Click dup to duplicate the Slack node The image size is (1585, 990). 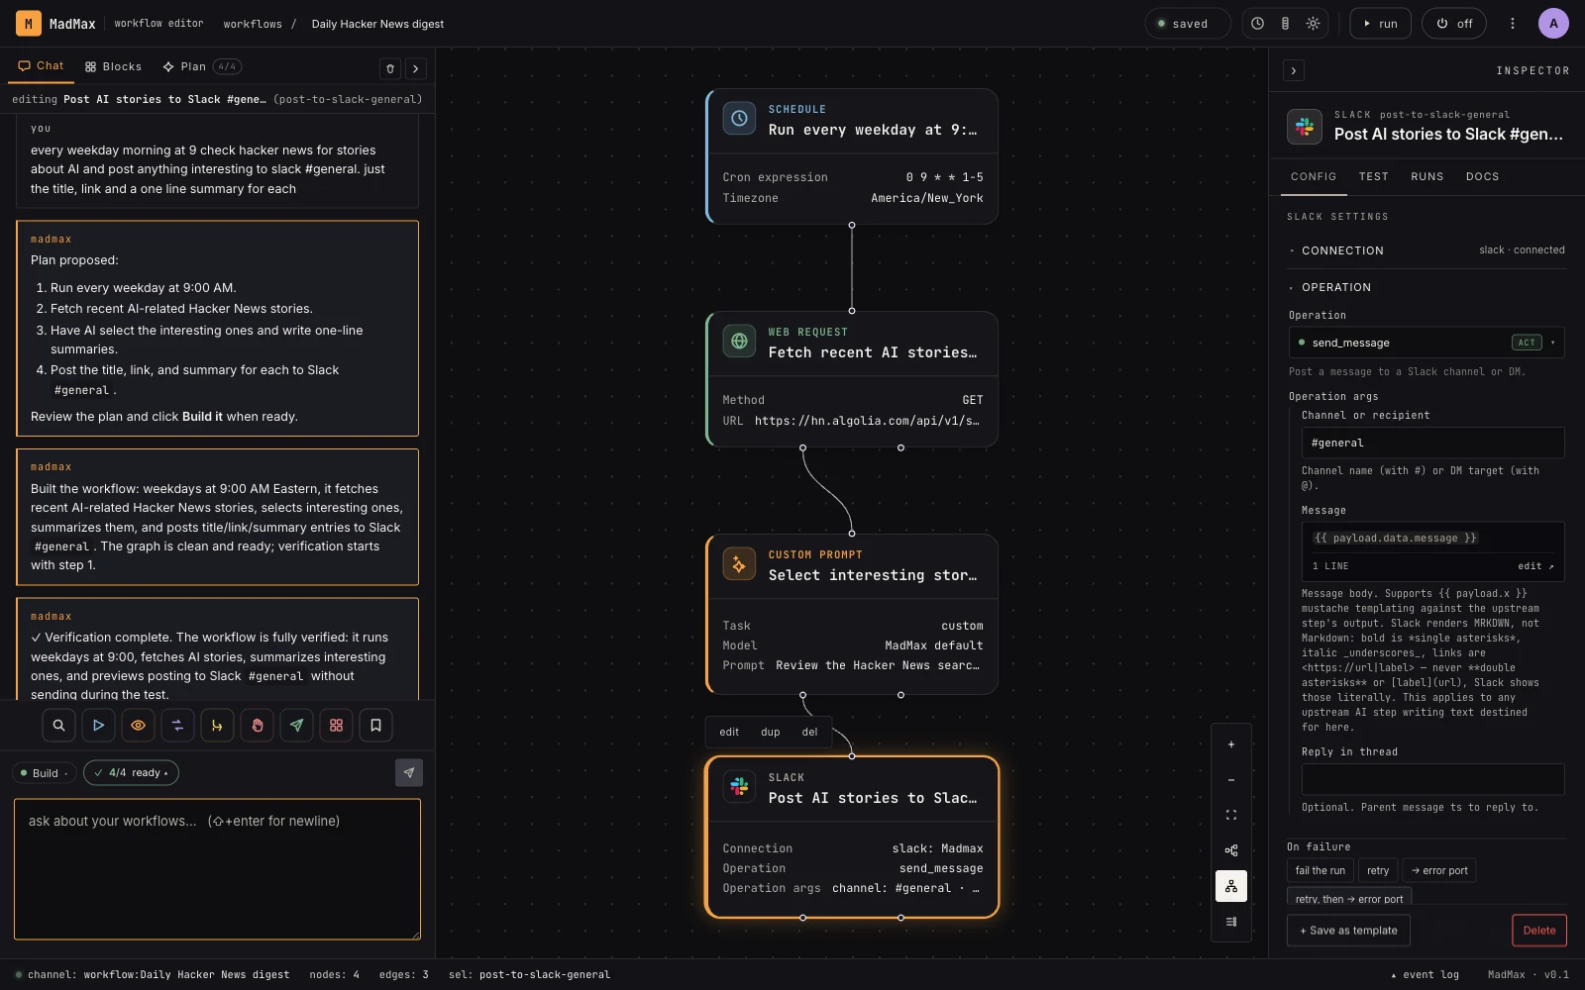pyautogui.click(x=770, y=733)
